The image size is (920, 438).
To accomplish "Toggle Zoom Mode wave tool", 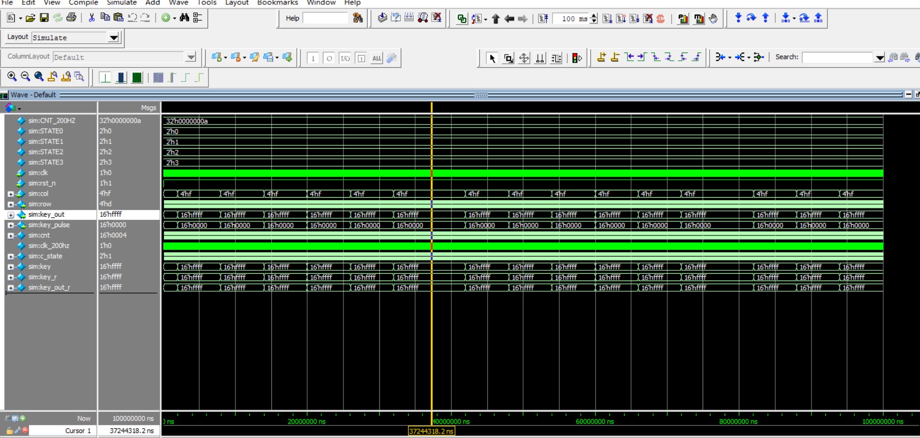I will (x=508, y=58).
